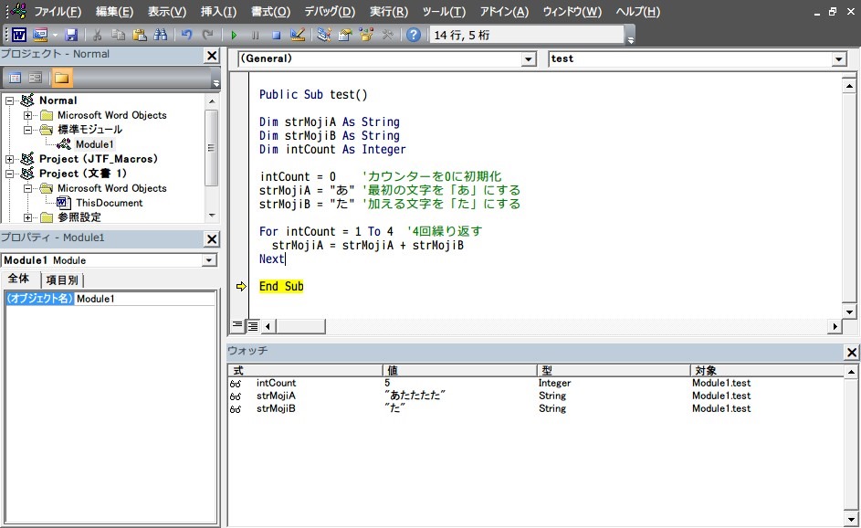
Task: Collapse the 標準モジュール folder
Action: click(x=27, y=131)
